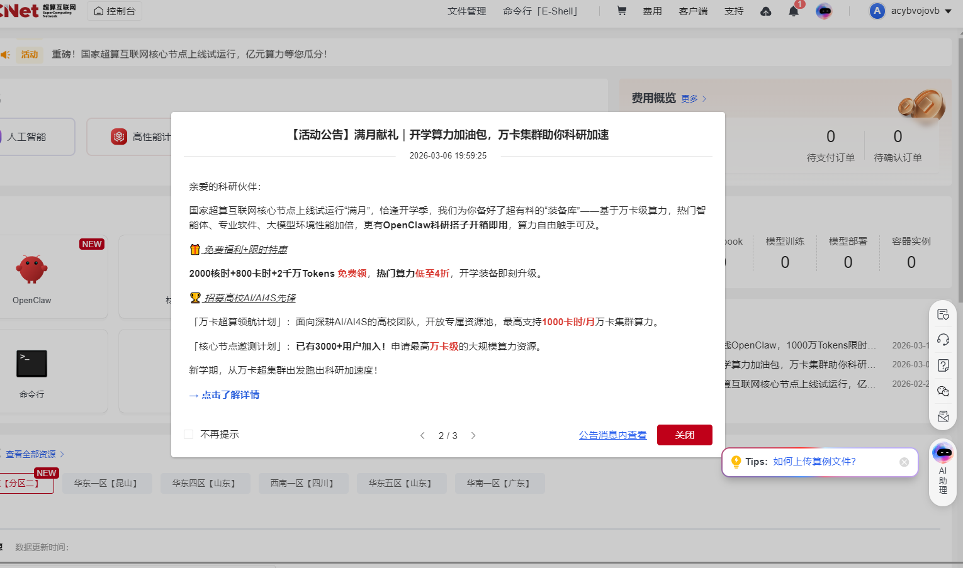Launch the OpenClaw application icon

(31, 268)
